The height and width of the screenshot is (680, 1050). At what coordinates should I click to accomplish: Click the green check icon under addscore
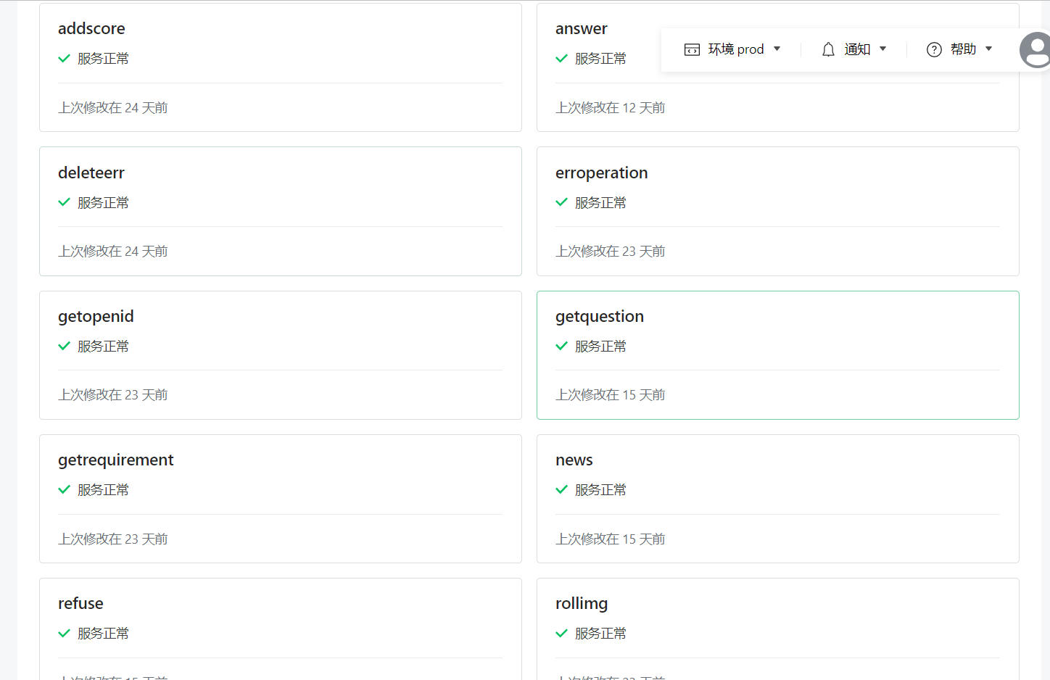(x=64, y=59)
